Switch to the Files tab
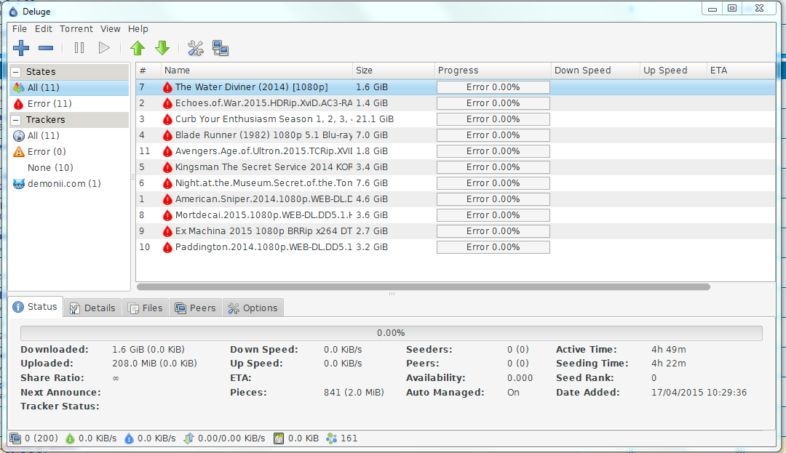The image size is (786, 453). [x=146, y=308]
